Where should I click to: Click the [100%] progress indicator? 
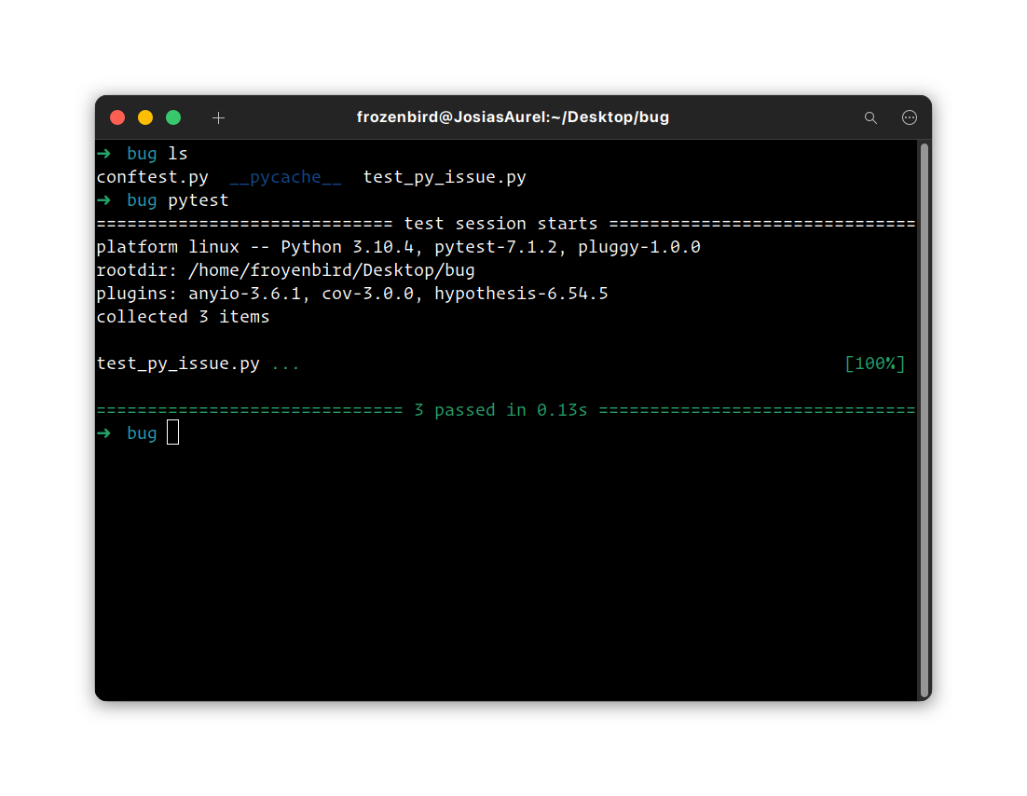pyautogui.click(x=875, y=364)
